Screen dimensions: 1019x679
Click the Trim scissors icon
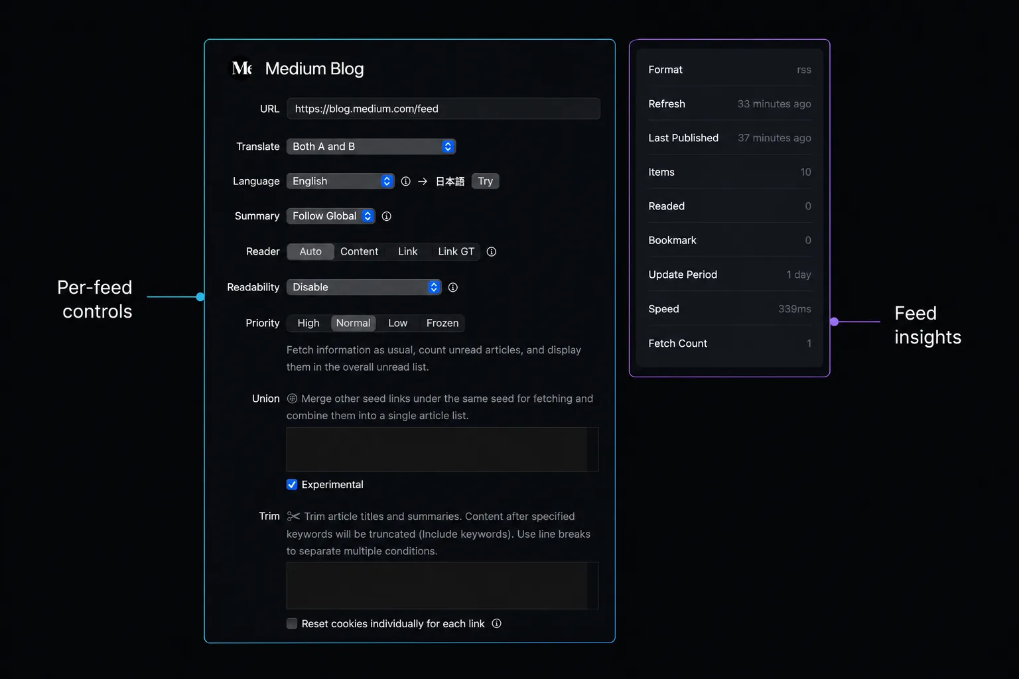293,517
